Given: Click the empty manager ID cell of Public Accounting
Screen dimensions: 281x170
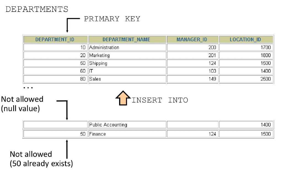Looking at the screenshot, I should 192,125.
